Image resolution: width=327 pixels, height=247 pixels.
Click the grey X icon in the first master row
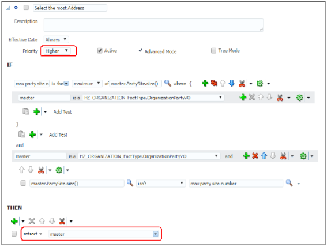[x=251, y=97]
